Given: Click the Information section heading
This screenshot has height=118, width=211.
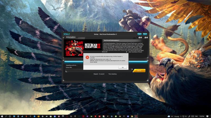Looking at the screenshot, I should (71, 37).
